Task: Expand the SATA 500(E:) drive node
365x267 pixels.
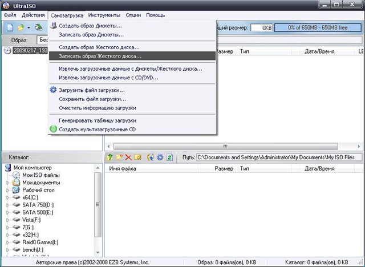Action: coord(7,213)
